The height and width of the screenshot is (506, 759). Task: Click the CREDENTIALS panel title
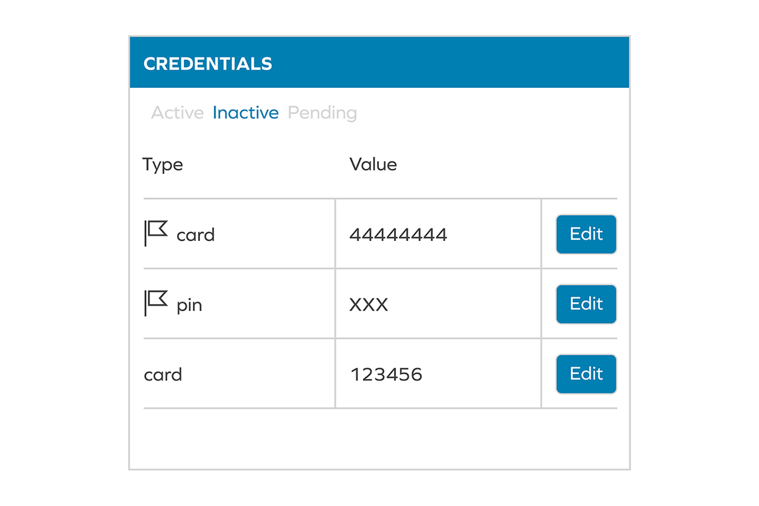click(x=207, y=64)
